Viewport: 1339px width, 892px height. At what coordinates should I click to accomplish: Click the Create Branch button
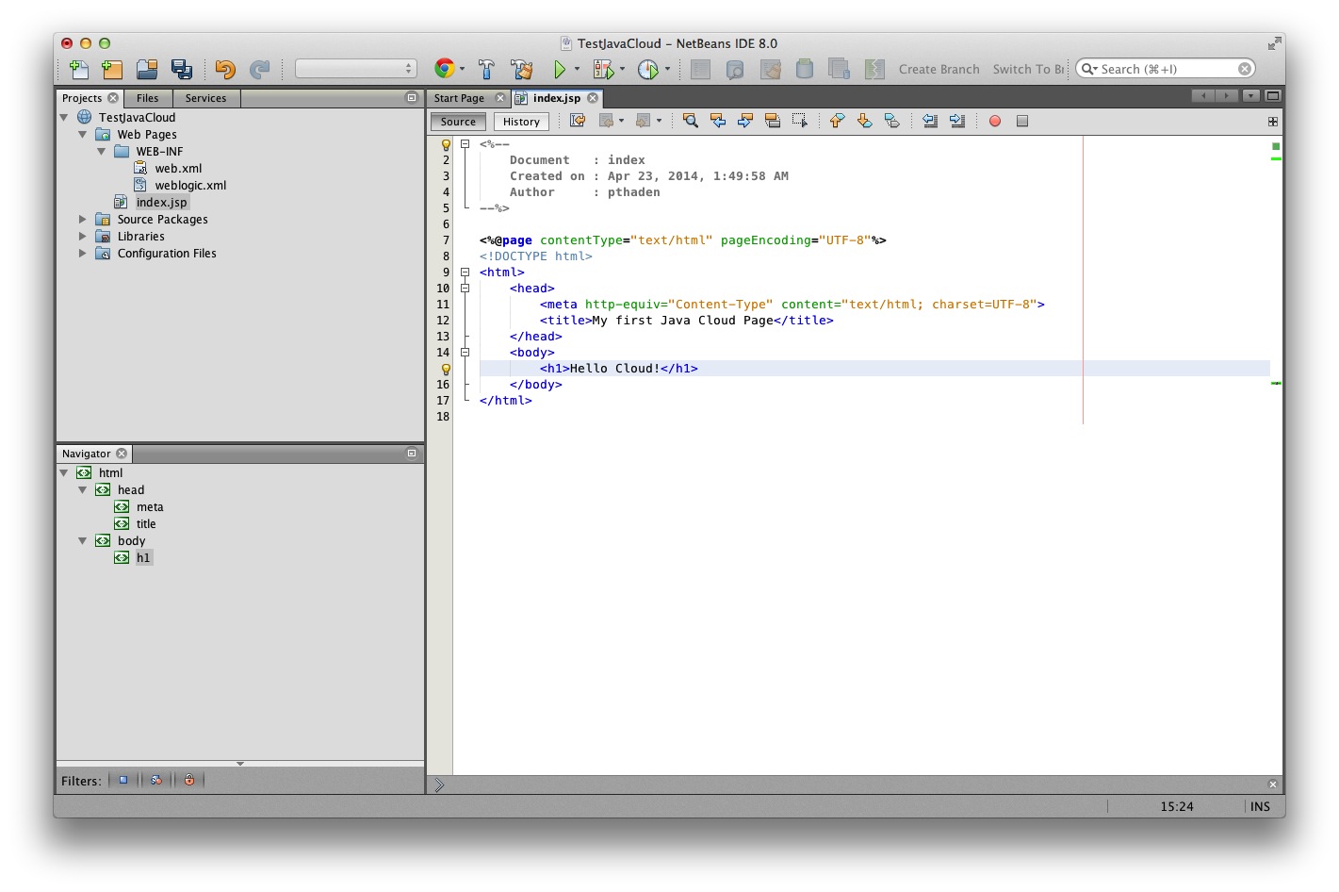click(939, 69)
